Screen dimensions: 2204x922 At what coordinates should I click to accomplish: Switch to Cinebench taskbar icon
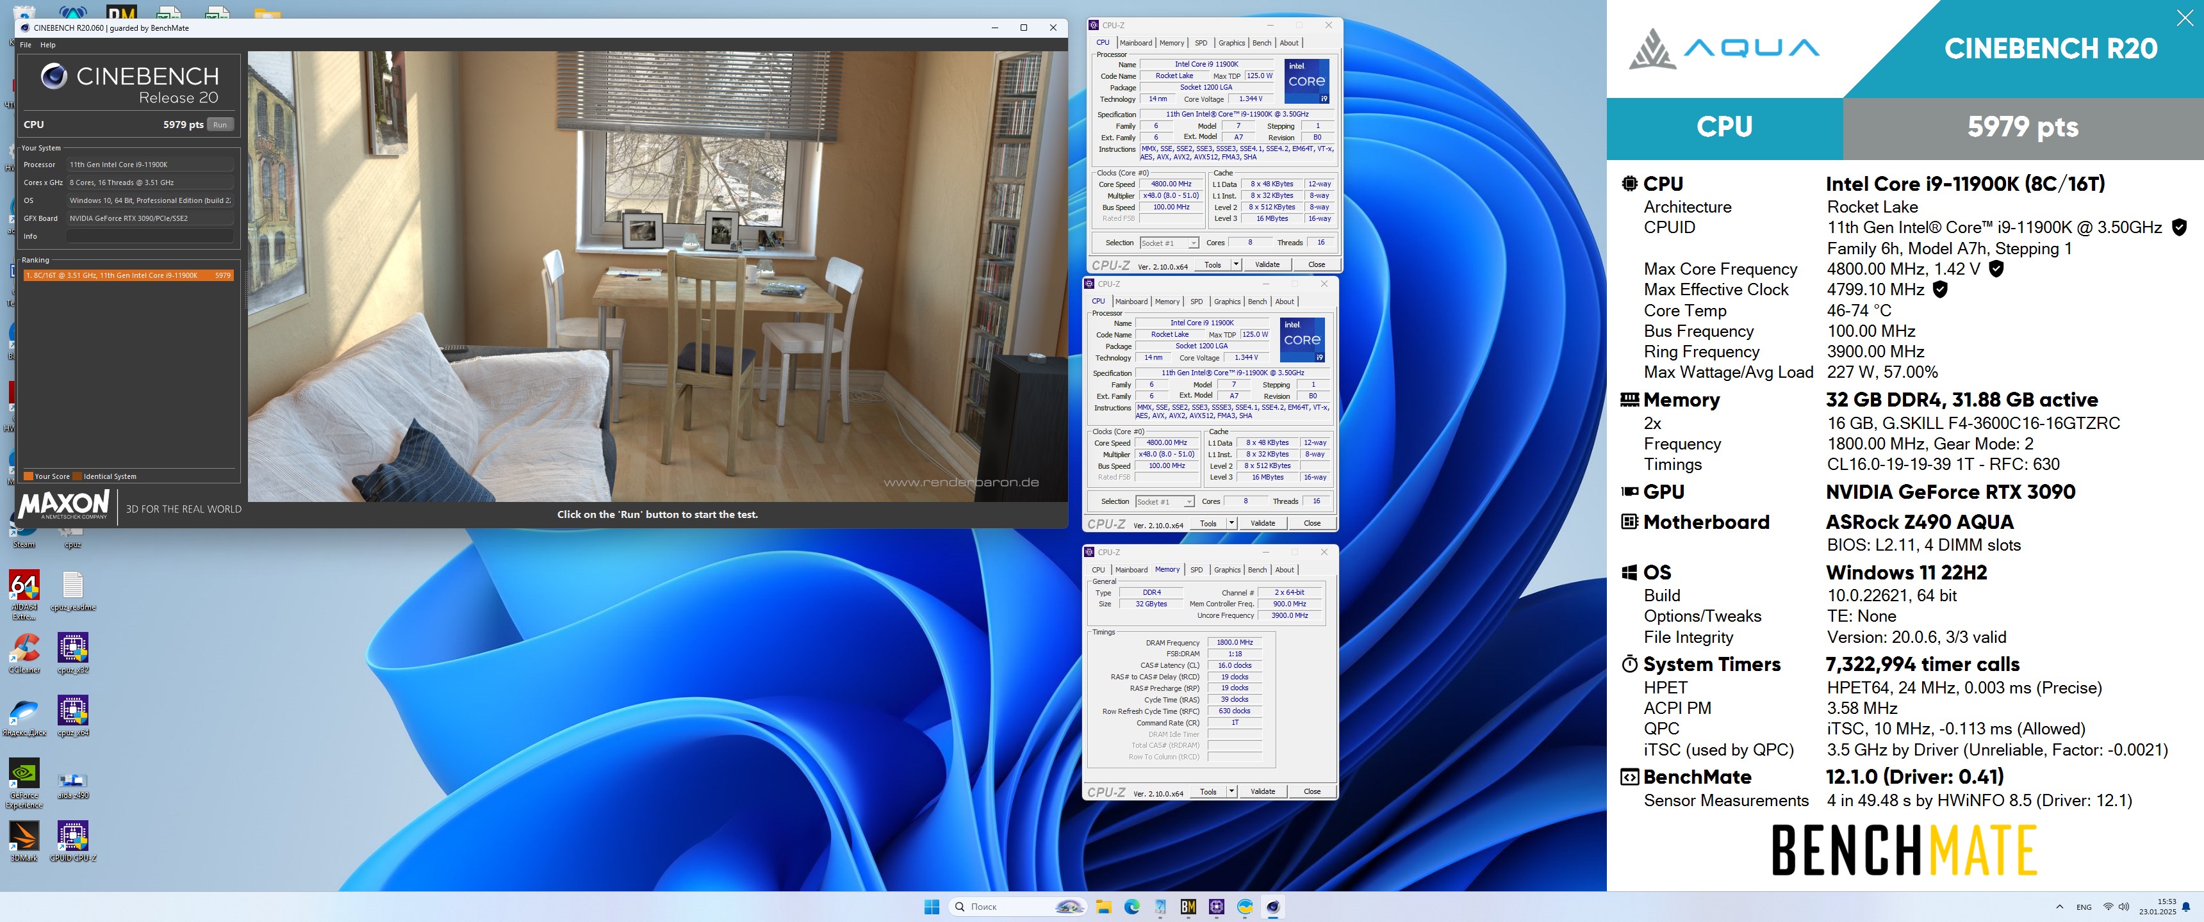point(1272,907)
